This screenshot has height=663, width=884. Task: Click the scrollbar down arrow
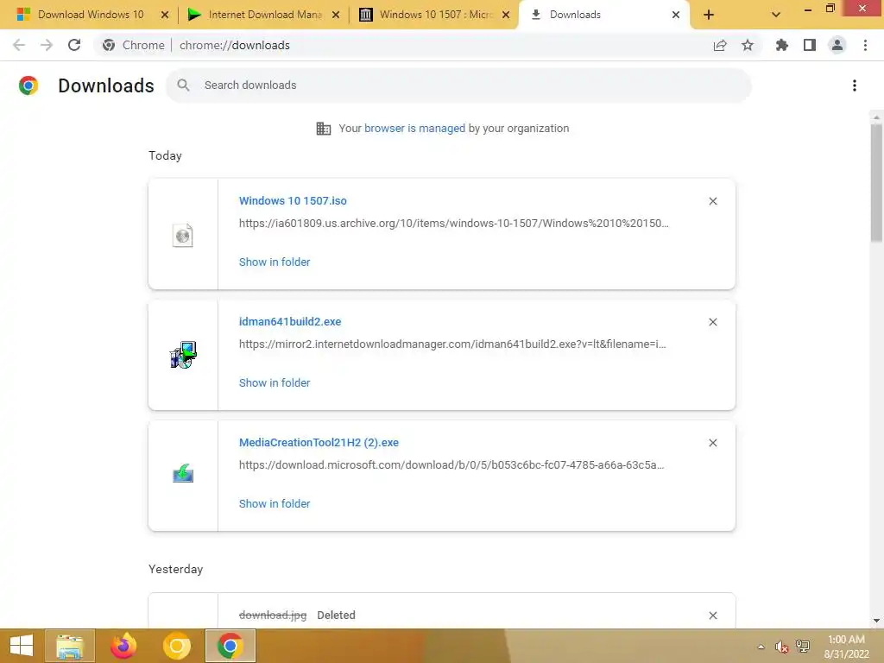[876, 621]
